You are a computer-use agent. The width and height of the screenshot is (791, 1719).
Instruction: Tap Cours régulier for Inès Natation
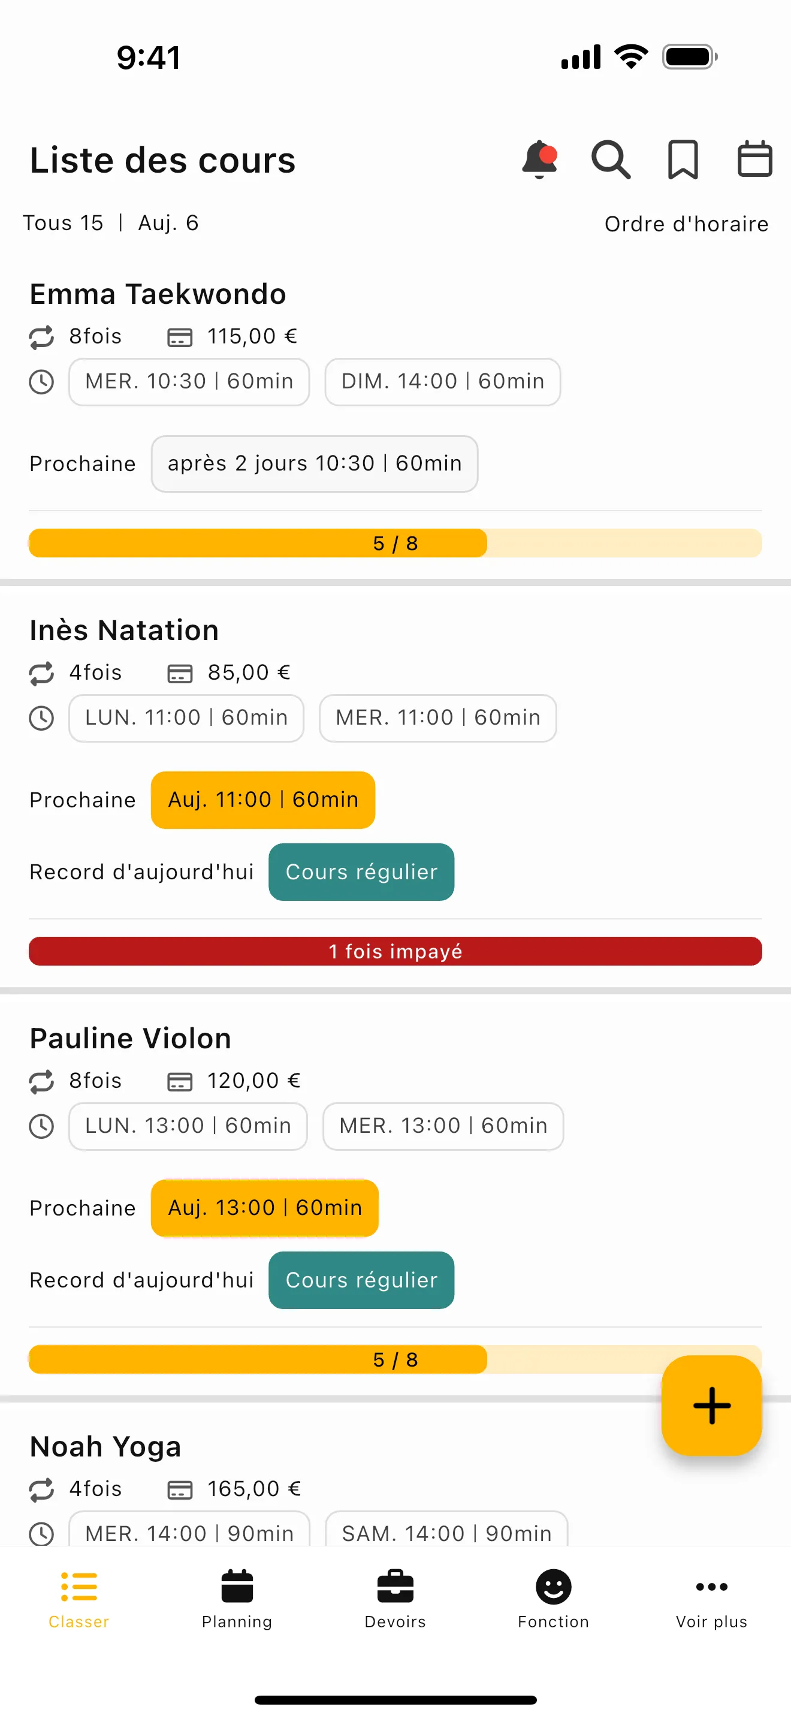pos(361,871)
